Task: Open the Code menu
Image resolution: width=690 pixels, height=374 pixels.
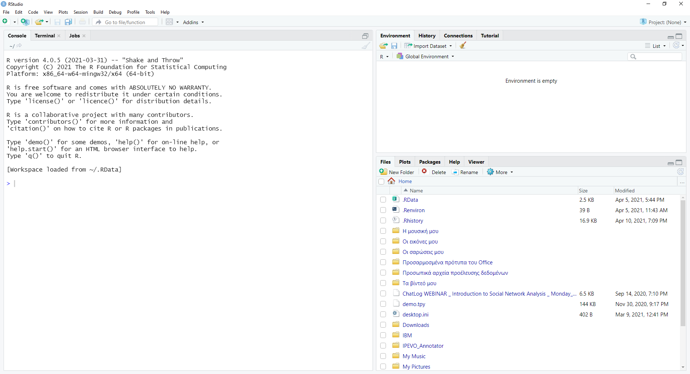Action: 33,12
